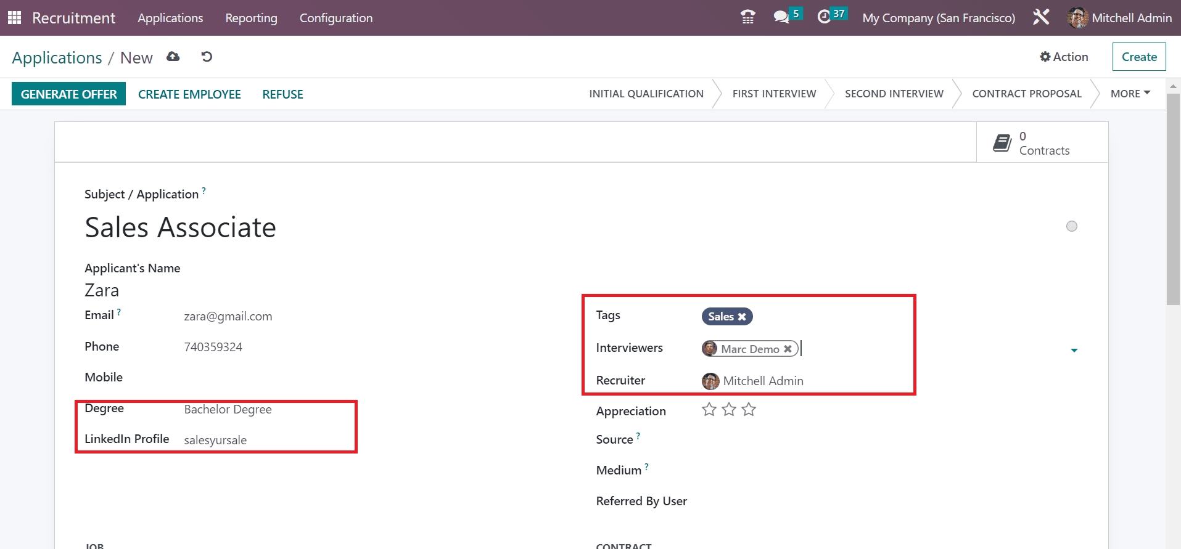The image size is (1181, 549).
Task: Set appreciation to third star
Action: 749,410
